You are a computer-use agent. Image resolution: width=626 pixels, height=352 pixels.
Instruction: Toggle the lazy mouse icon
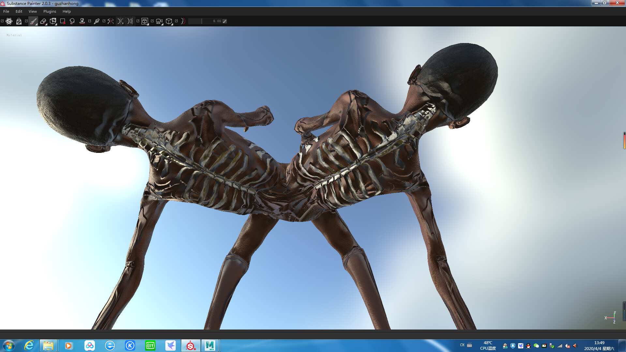click(x=183, y=21)
